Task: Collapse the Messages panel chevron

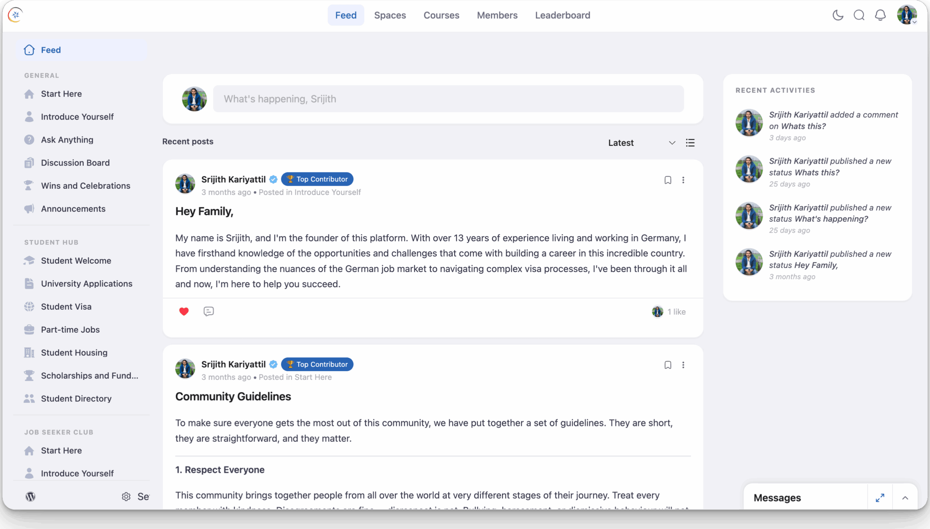Action: point(905,498)
